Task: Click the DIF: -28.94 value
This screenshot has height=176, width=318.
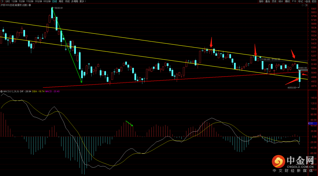Action: [x=26, y=92]
